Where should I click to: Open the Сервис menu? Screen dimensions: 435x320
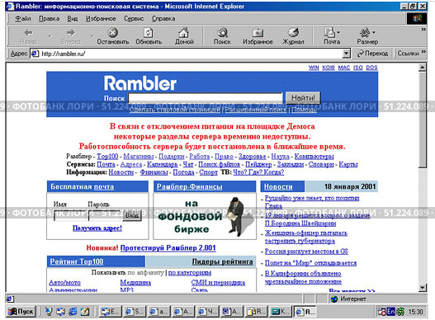134,19
